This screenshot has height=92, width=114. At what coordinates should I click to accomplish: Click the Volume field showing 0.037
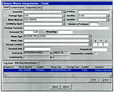31,32
